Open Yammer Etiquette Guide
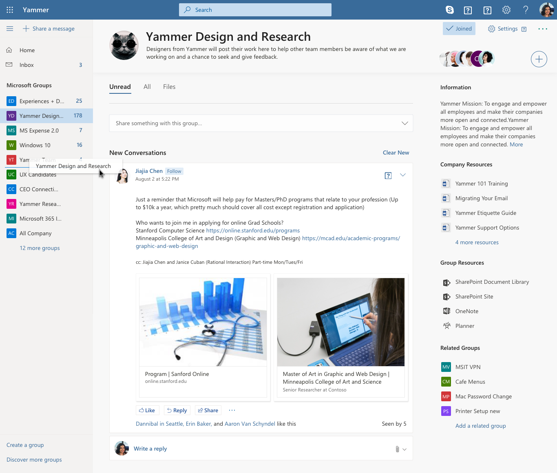 (x=486, y=213)
